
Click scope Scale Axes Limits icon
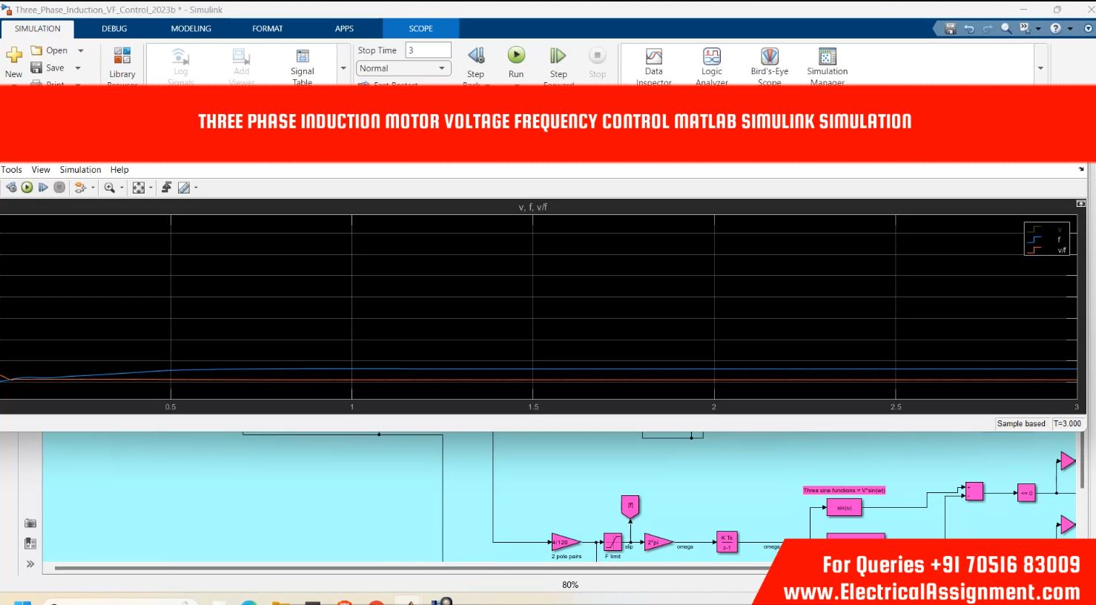[x=139, y=188]
